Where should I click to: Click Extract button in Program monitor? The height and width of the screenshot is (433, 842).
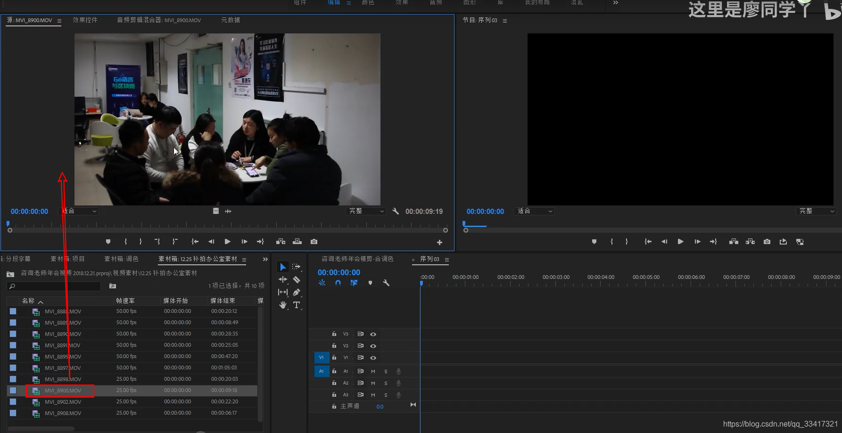point(750,242)
